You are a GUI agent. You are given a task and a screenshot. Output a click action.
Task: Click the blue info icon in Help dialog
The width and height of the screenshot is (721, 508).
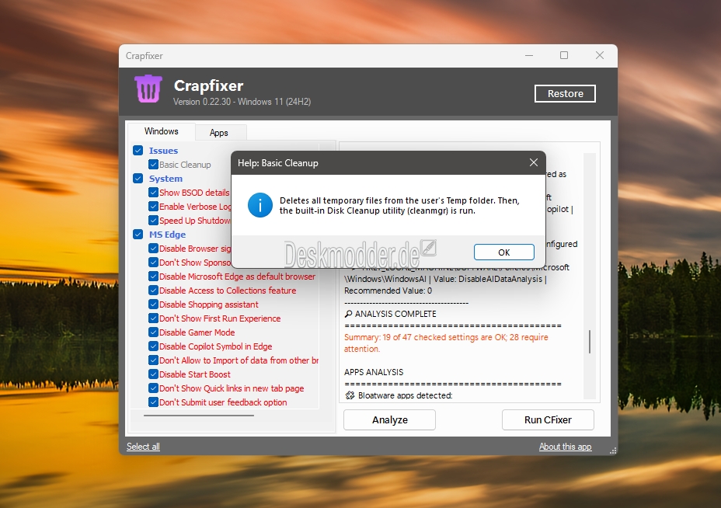259,205
